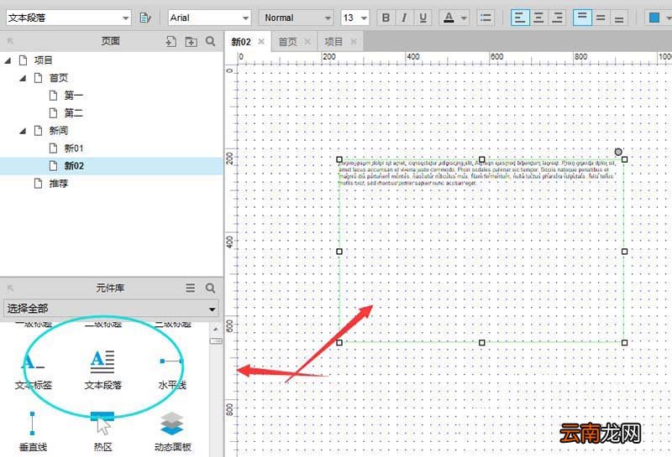This screenshot has width=672, height=457.
Task: Toggle italic formatting
Action: [404, 18]
